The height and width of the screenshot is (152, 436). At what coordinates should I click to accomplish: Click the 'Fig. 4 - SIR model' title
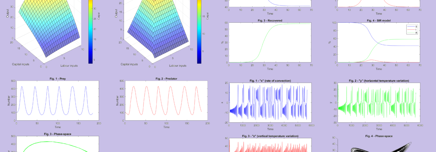point(379,21)
